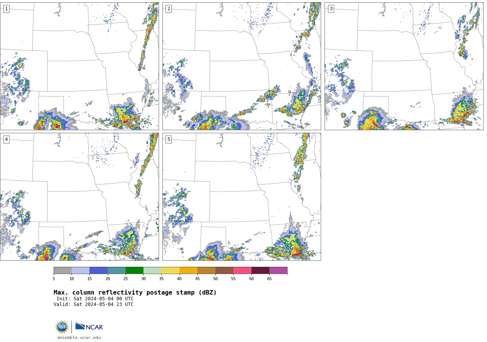Image resolution: width=487 pixels, height=342 pixels.
Task: Click the colorbar tick label '20'
Action: click(108, 279)
